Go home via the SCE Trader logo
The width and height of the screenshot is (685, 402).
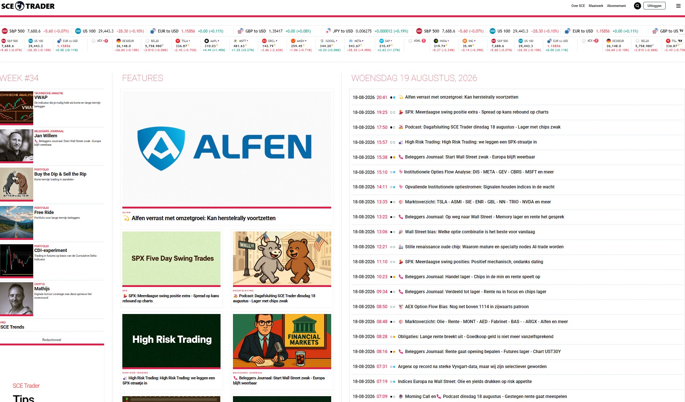(28, 6)
